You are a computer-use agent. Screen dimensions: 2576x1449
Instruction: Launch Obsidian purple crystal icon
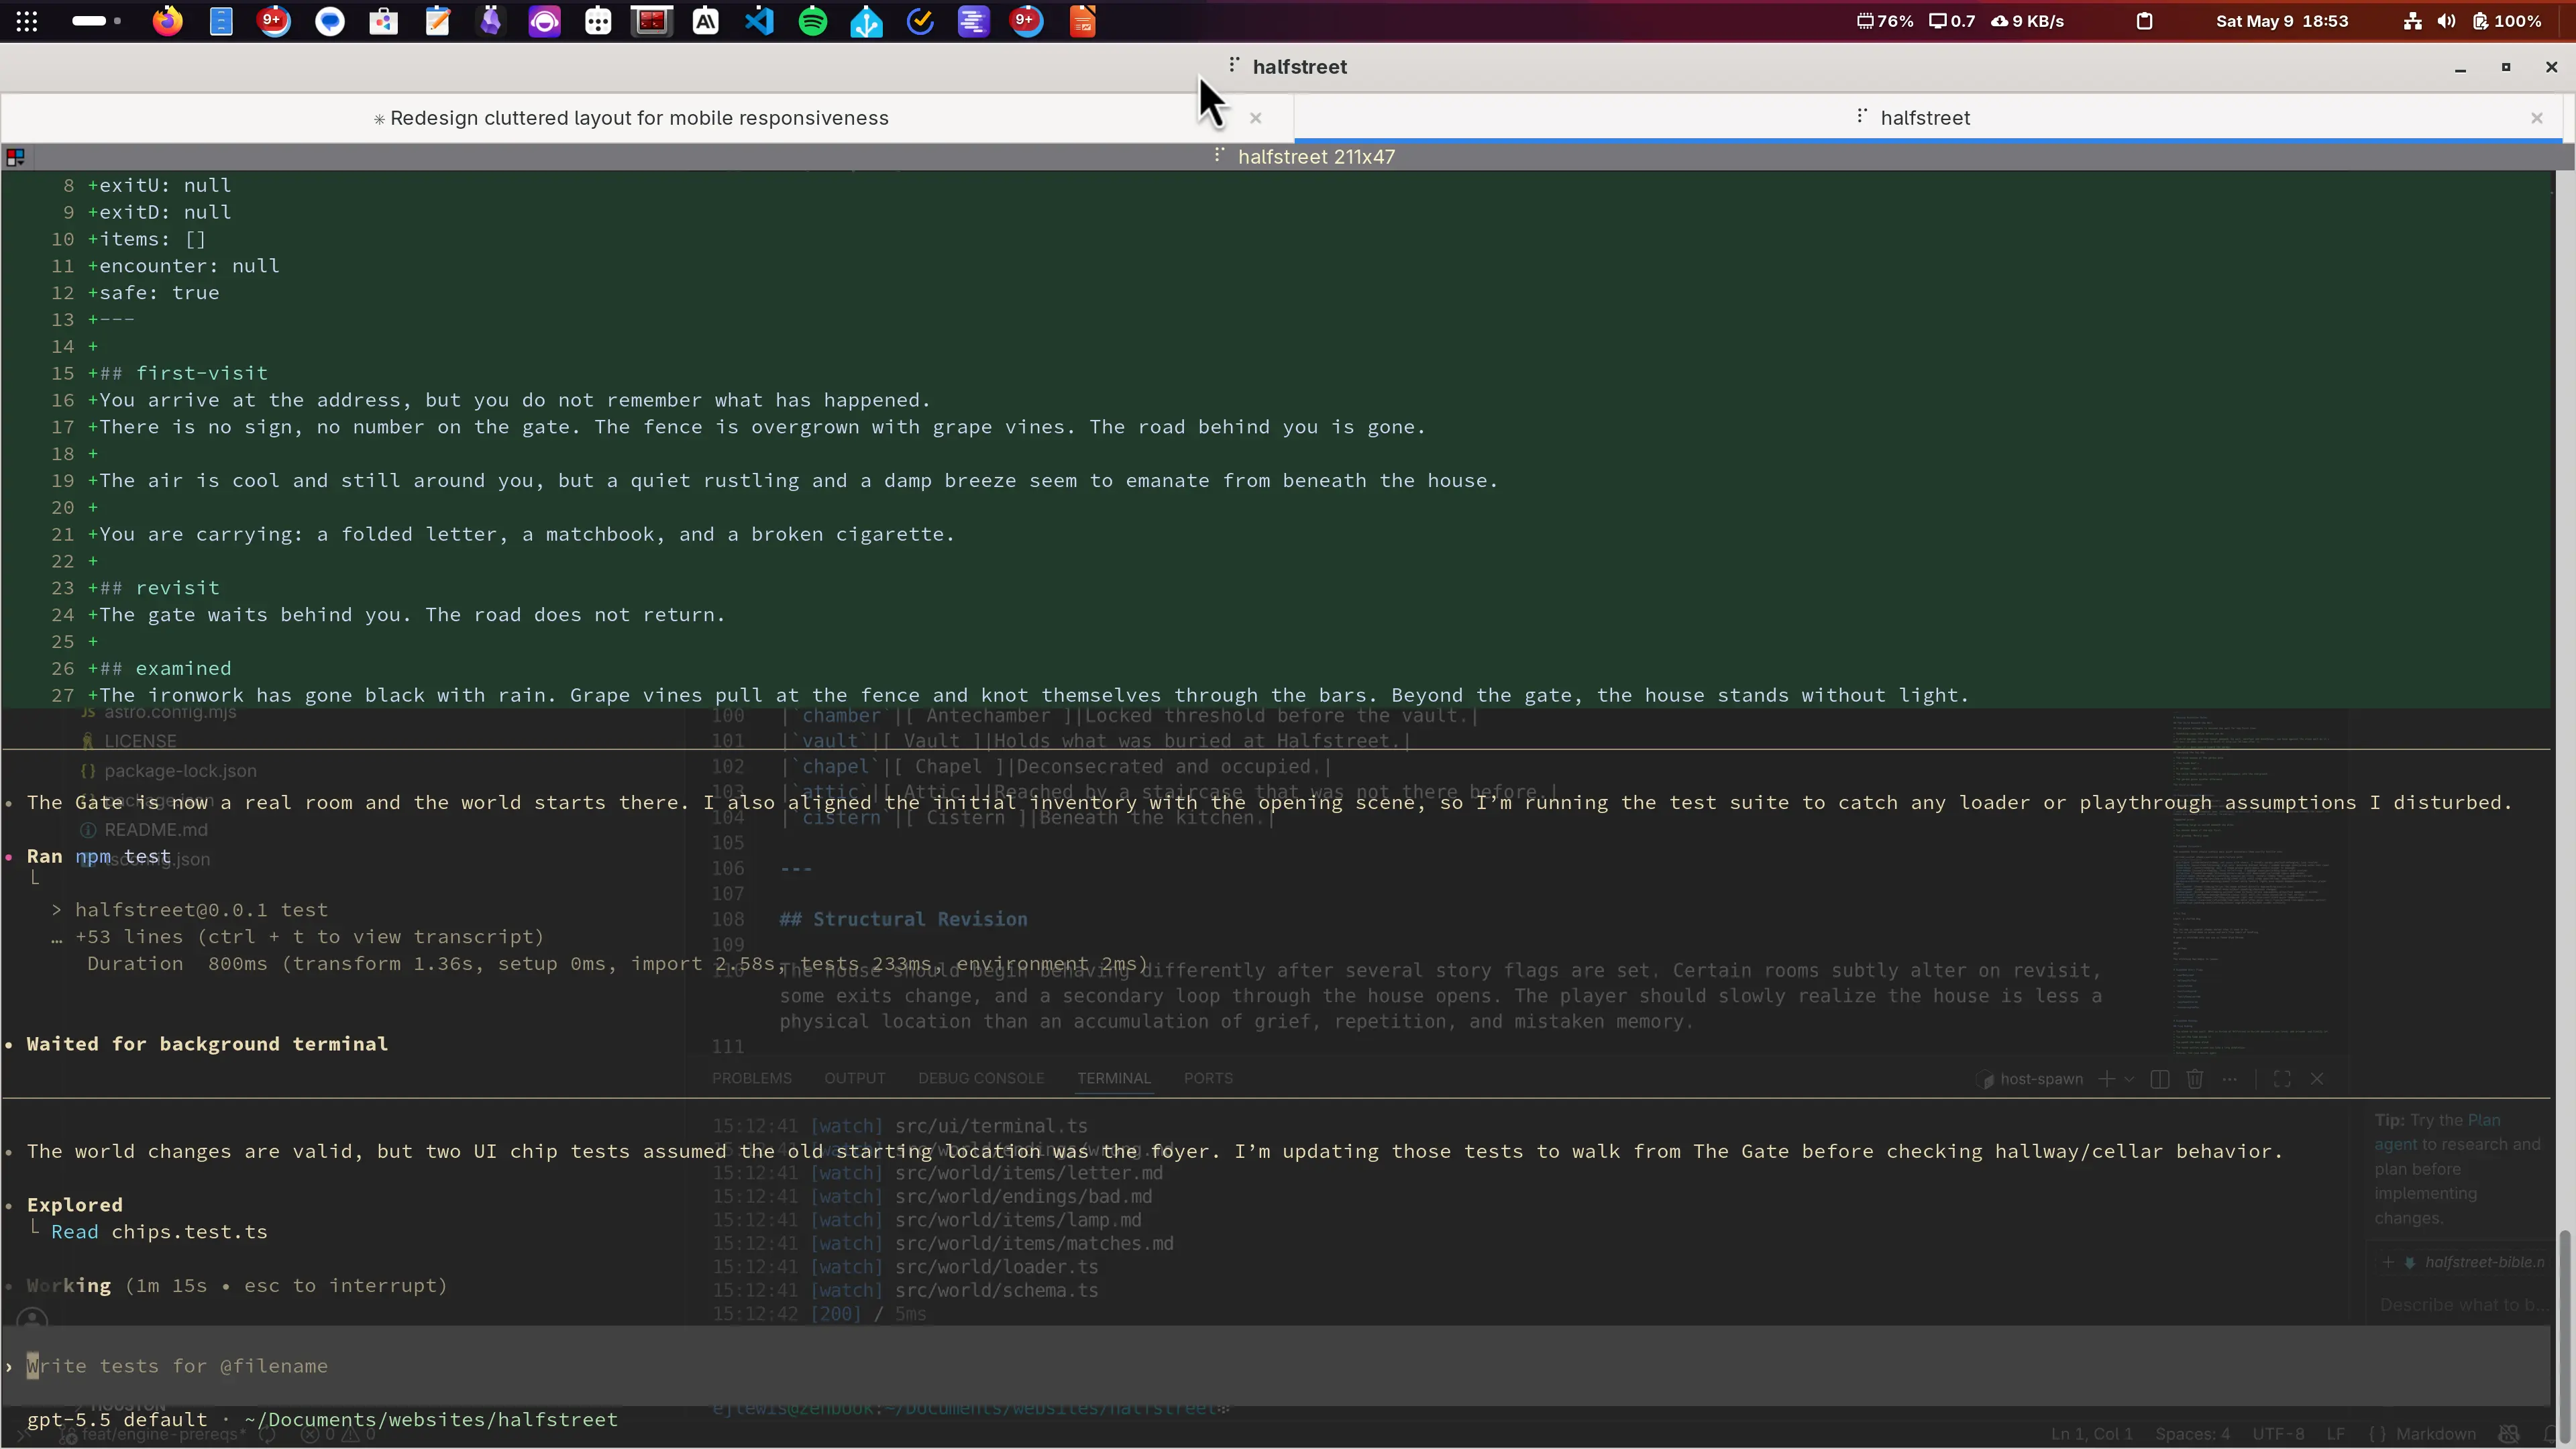pyautogui.click(x=491, y=21)
